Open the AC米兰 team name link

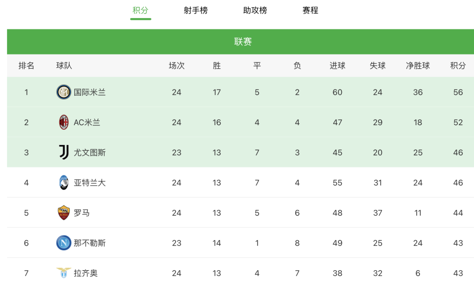click(x=87, y=122)
